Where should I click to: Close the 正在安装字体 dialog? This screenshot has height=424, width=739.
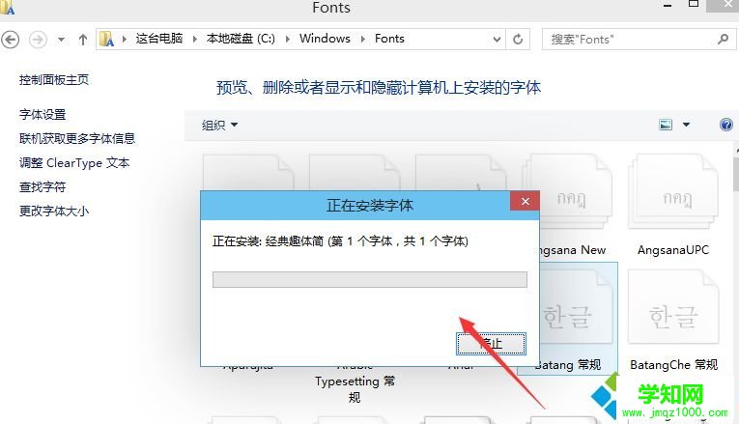526,202
